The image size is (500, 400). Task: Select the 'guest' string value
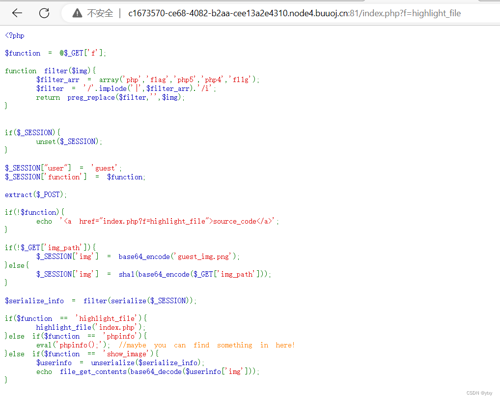104,168
